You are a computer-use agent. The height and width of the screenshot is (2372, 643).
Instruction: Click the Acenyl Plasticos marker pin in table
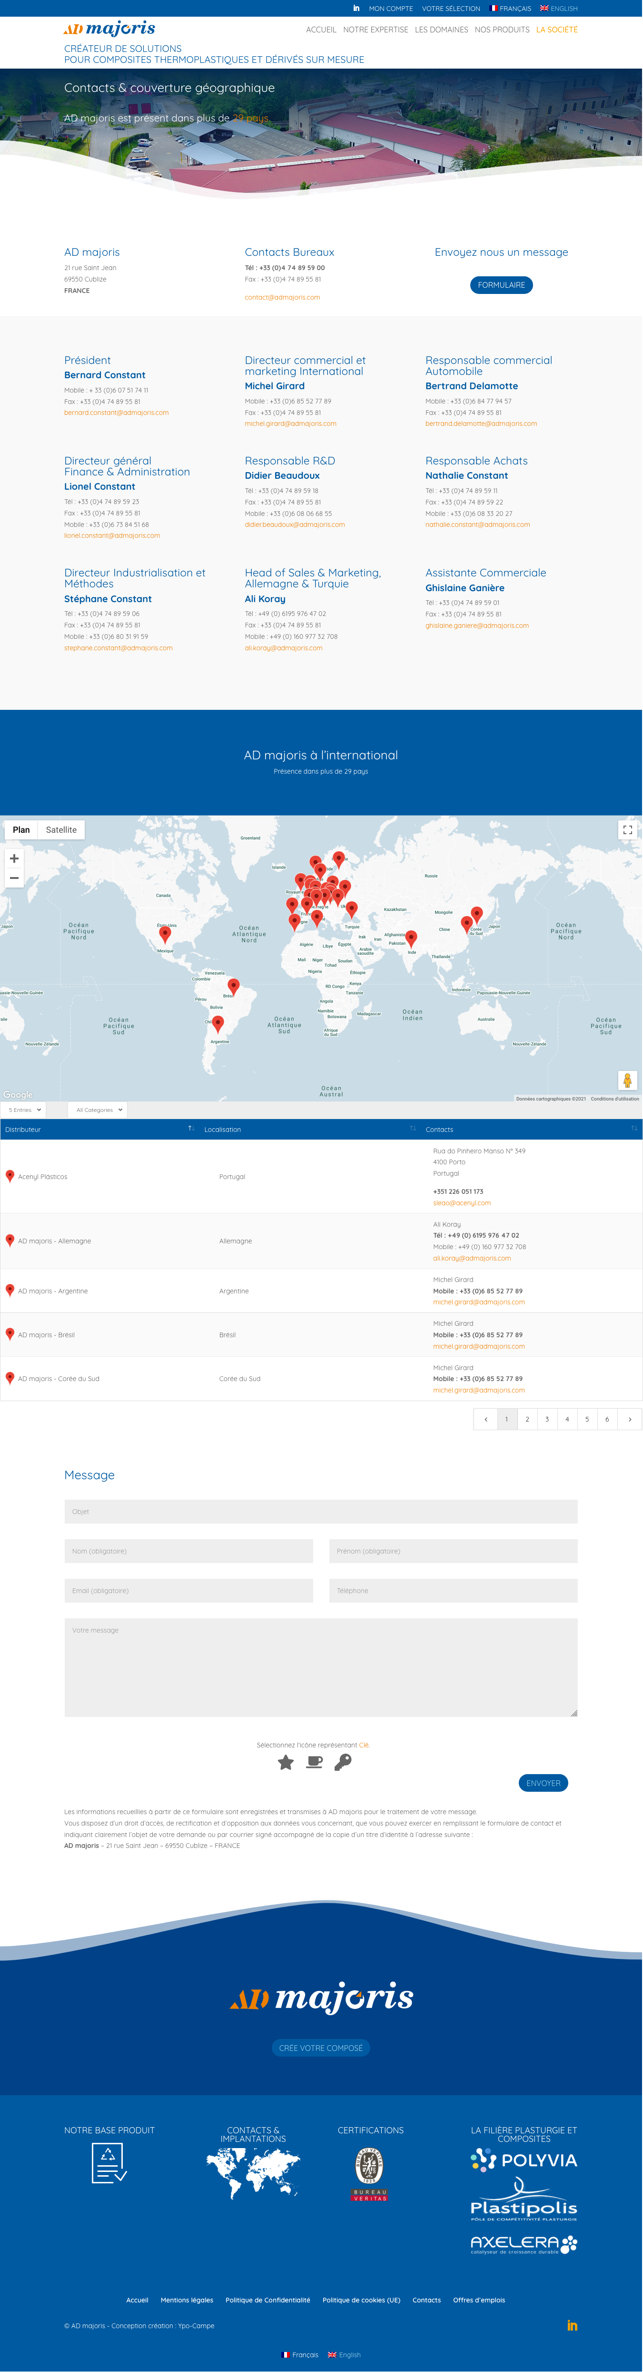pos(10,1176)
